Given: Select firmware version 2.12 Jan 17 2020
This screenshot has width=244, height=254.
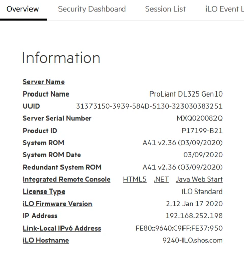Looking at the screenshot, I should pos(194,204).
